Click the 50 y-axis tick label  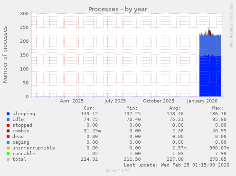tap(26, 83)
